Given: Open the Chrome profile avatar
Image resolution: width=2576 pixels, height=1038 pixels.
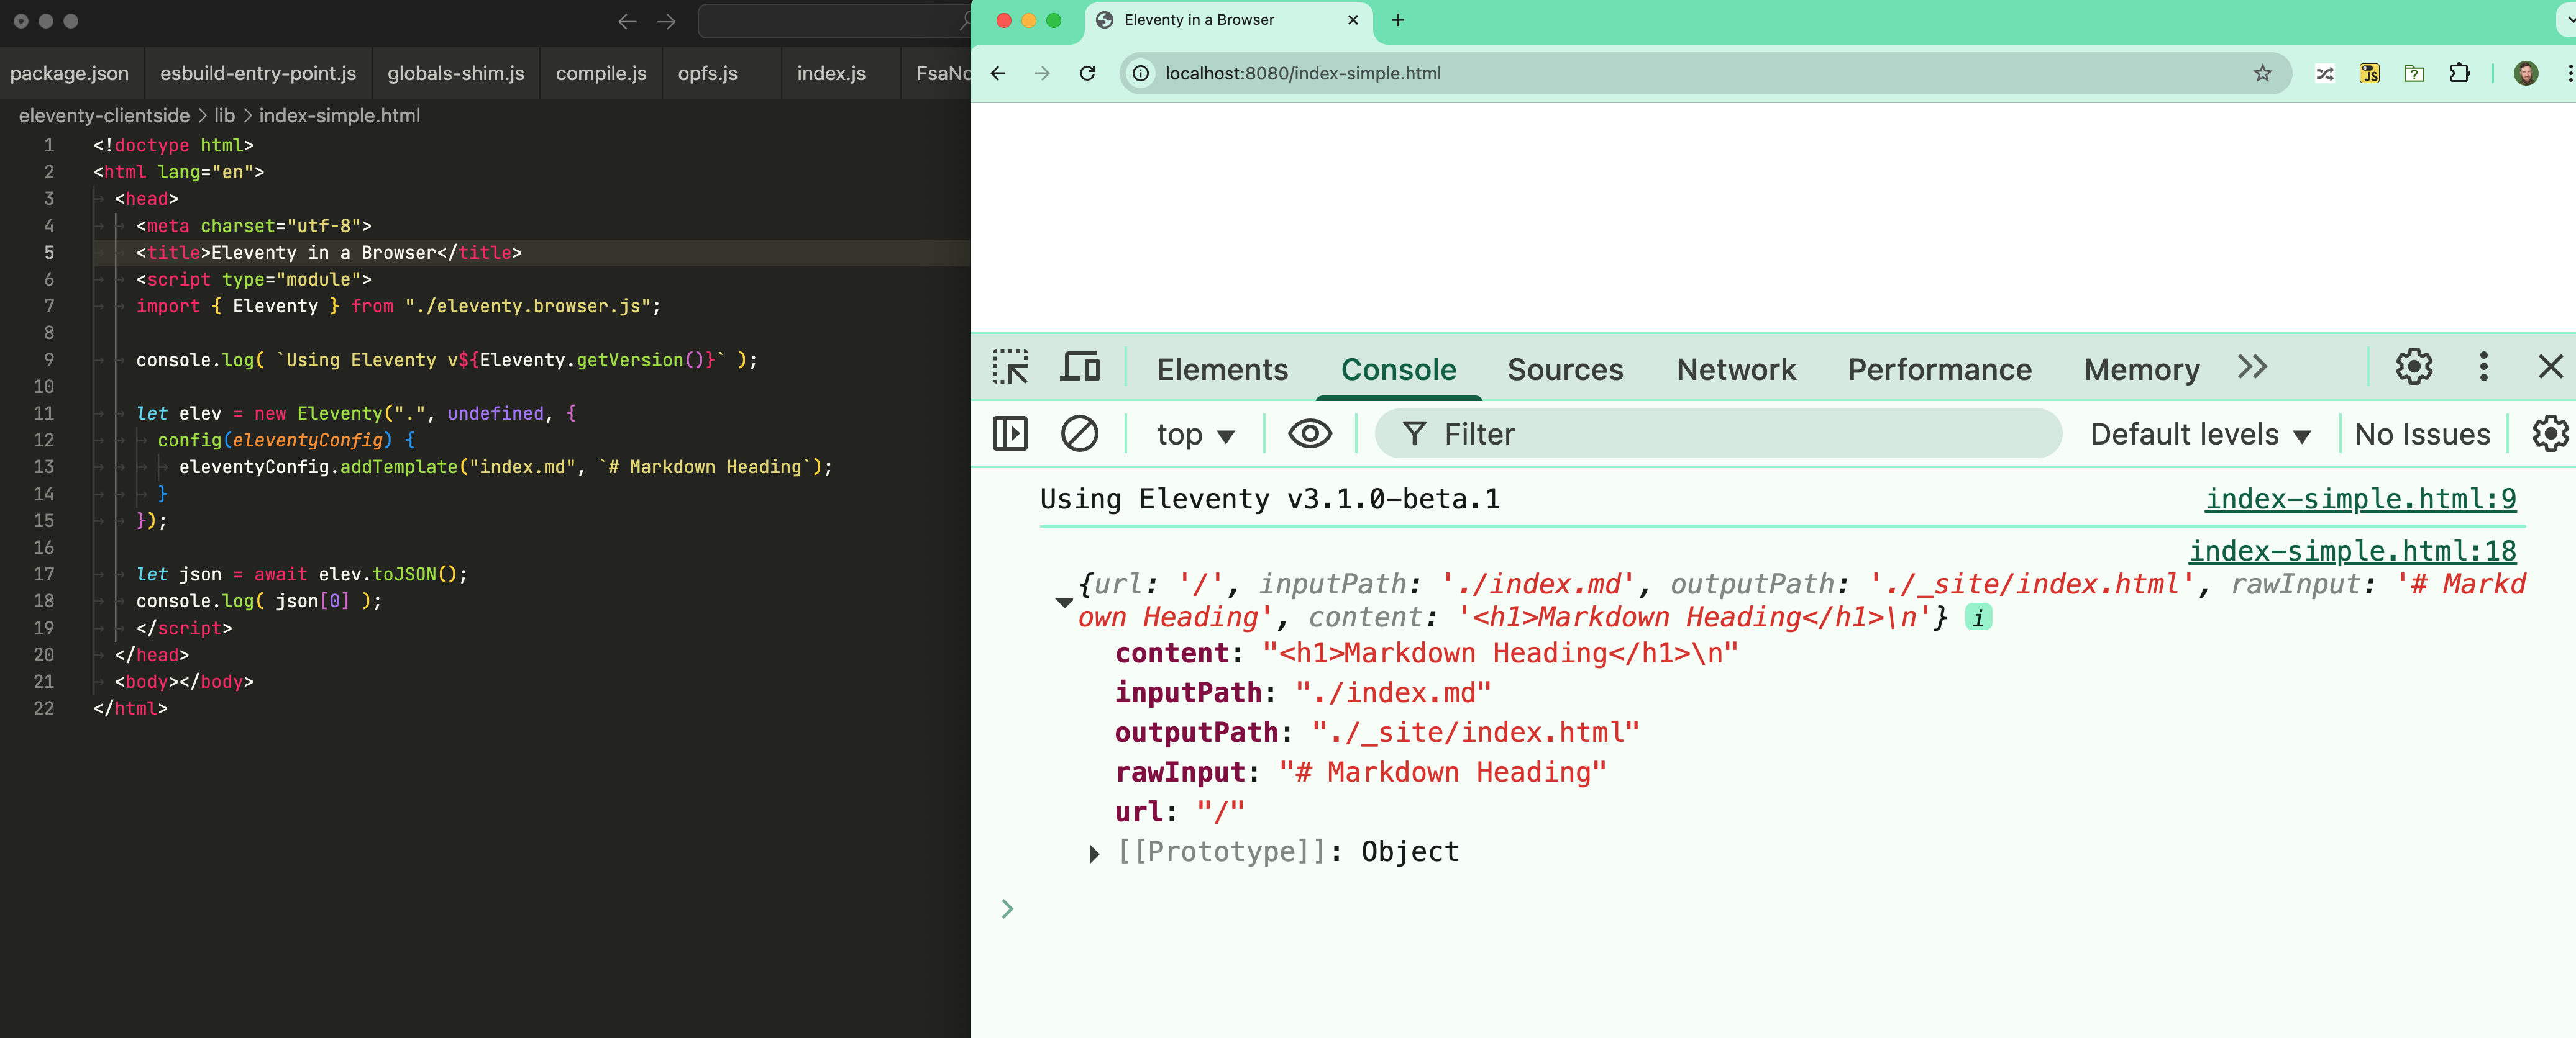Looking at the screenshot, I should point(2526,73).
